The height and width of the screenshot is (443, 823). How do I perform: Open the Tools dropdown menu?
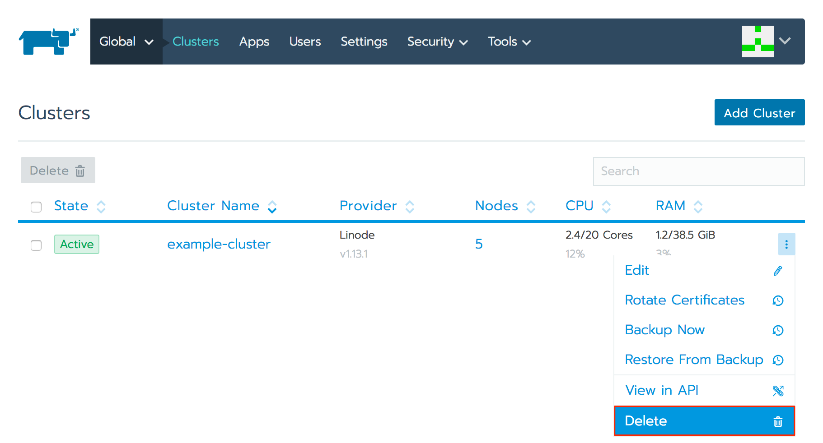(509, 42)
